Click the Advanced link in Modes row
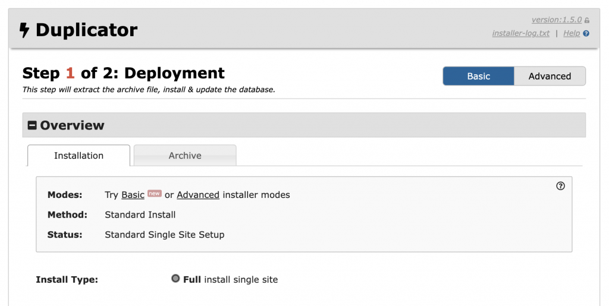The width and height of the screenshot is (609, 306). (x=198, y=195)
